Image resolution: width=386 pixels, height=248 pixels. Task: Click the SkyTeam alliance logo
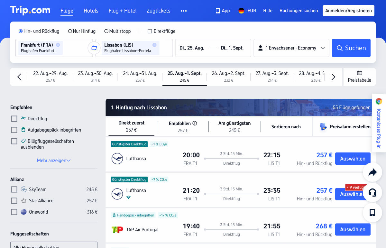[23, 189]
